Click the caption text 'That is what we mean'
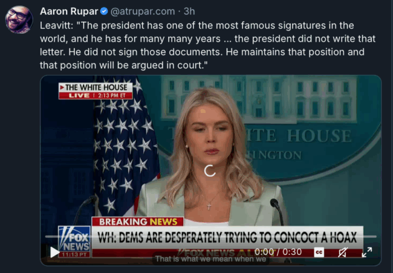This screenshot has height=273, width=393. click(x=210, y=259)
